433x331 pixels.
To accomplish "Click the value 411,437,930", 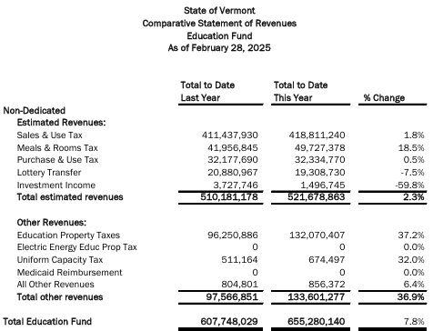I will pyautogui.click(x=230, y=135).
